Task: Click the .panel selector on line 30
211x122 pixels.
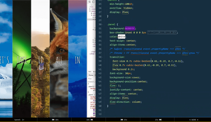Action: pyautogui.click(x=111, y=25)
